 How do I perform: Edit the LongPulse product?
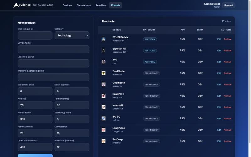coord(219,130)
